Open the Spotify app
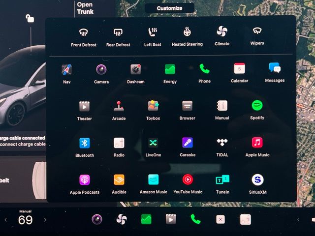315x236 pixels. point(257,106)
